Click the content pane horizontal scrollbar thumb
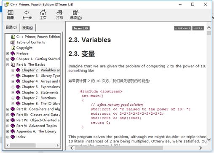The width and height of the screenshot is (214, 153). pyautogui.click(x=119, y=148)
